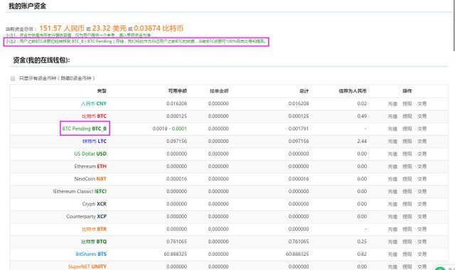Click 提现 in the CNY row
The width and height of the screenshot is (455, 270).
[407, 104]
